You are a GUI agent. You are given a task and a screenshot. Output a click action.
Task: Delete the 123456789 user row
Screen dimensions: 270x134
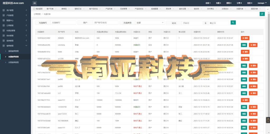tap(253, 107)
